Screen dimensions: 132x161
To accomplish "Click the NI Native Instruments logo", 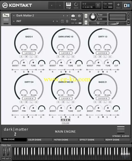I will point(127,5).
